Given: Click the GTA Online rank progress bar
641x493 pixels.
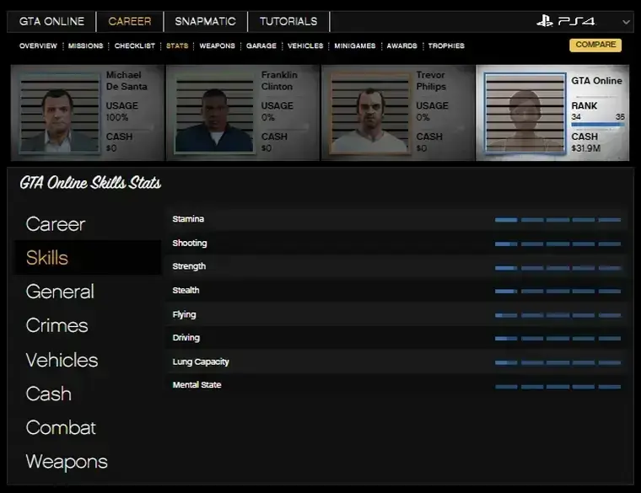Looking at the screenshot, I should [x=597, y=125].
